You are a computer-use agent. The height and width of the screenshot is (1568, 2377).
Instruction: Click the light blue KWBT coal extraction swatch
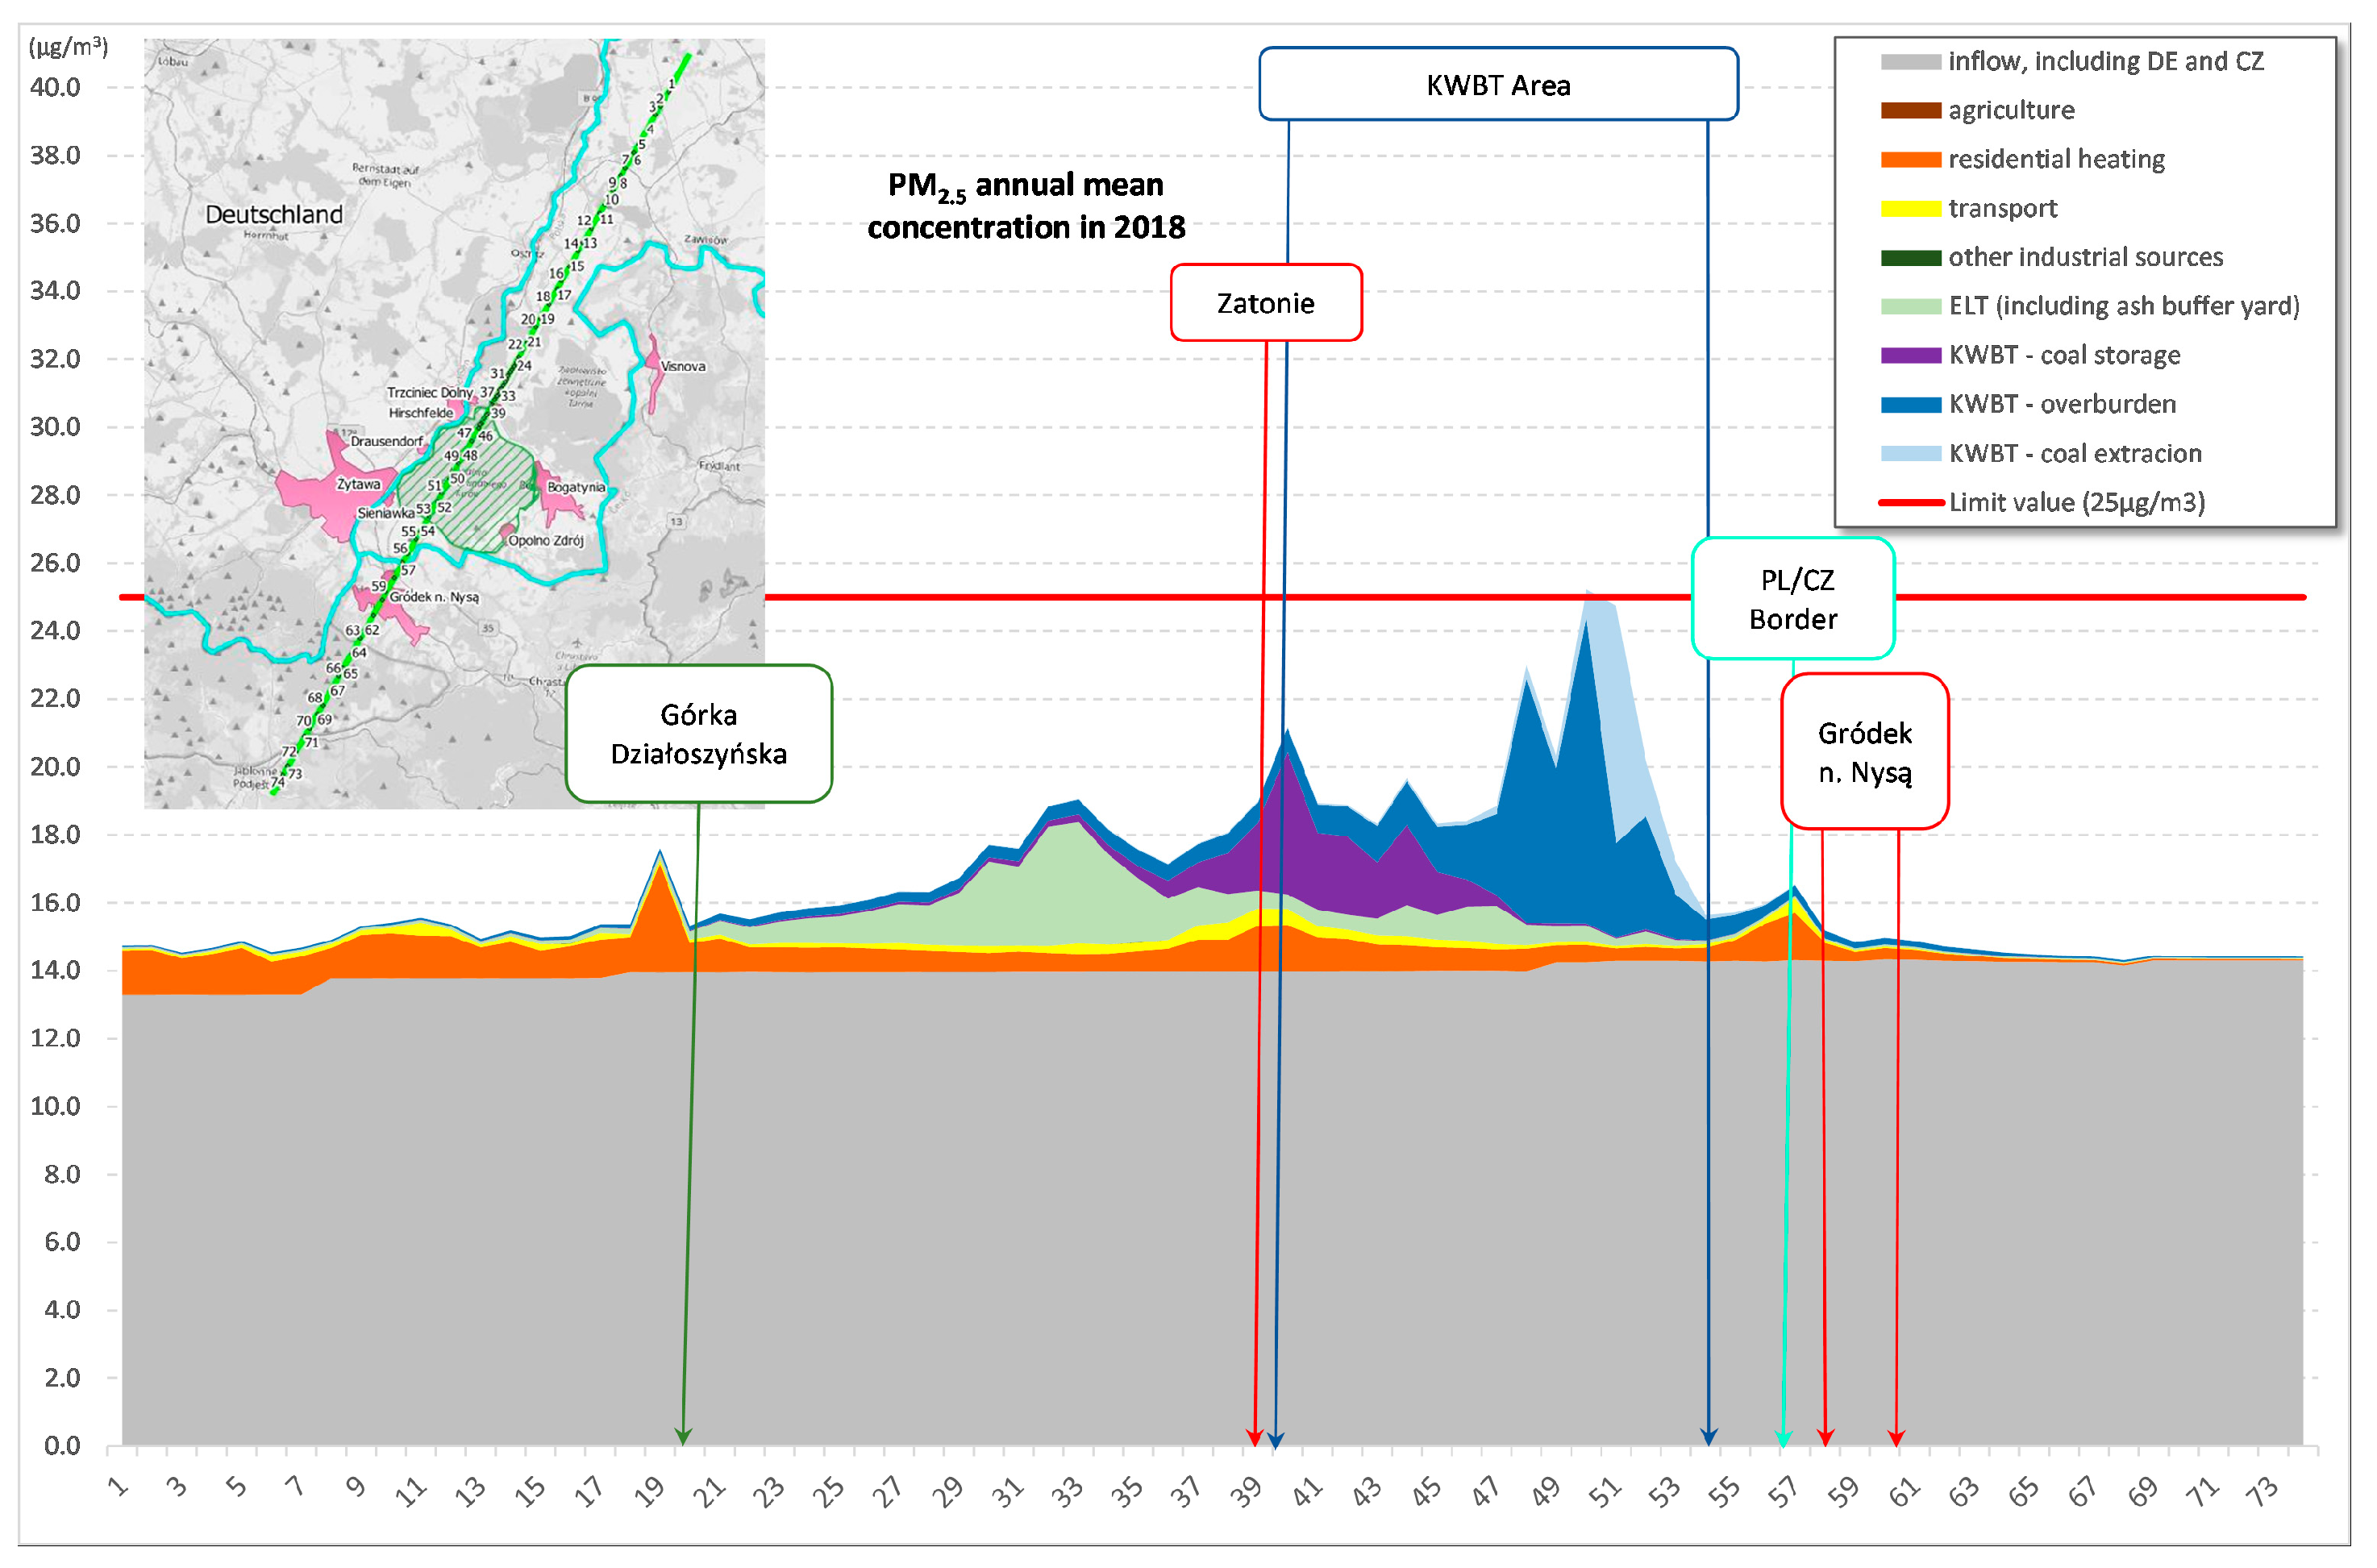1911,454
